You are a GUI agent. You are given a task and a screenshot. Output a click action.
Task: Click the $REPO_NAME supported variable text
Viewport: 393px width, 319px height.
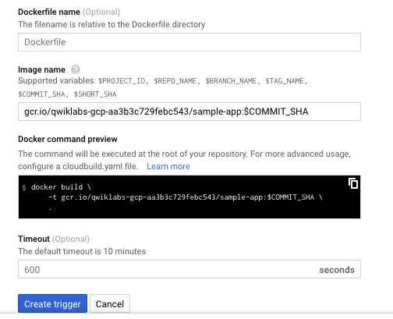tap(175, 81)
